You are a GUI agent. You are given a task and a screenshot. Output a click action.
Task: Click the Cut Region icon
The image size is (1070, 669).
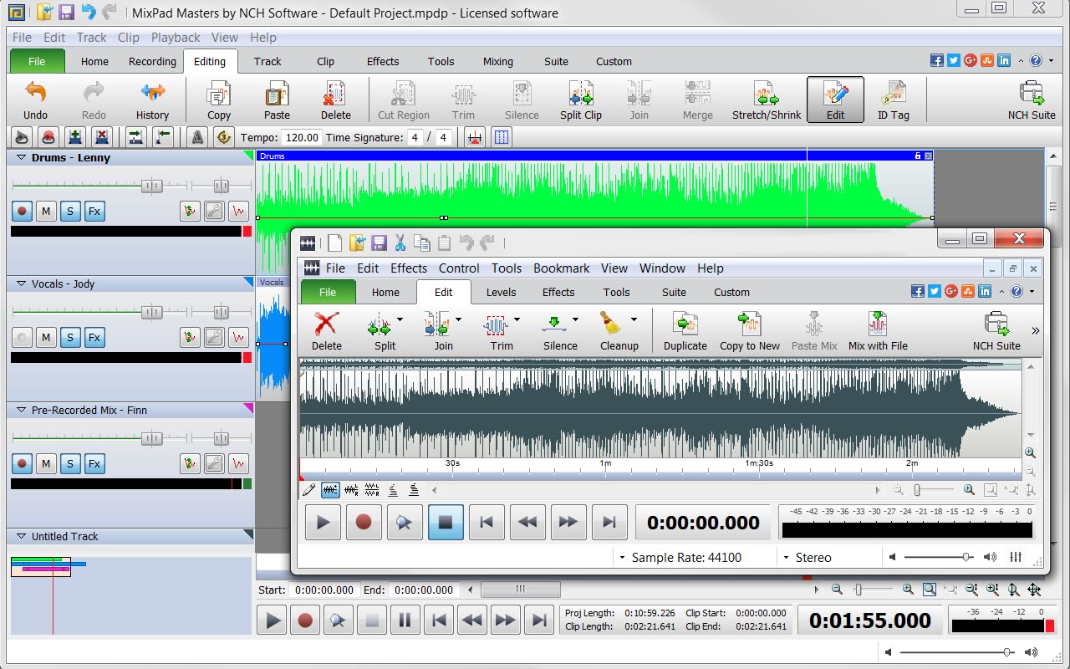point(403,99)
